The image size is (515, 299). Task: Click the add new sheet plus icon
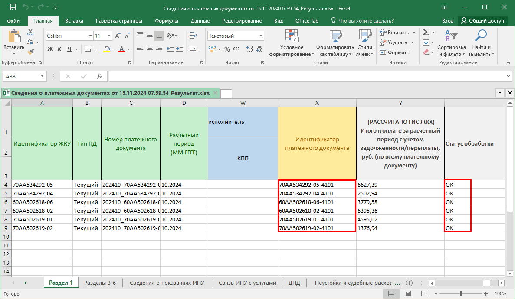coord(409,283)
